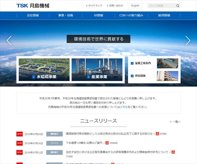
Task: Open the 事業・技術 menu
Action: coord(66,15)
